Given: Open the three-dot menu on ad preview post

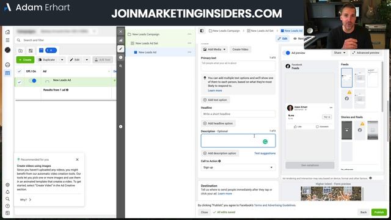Looking at the screenshot, I should pyautogui.click(x=331, y=108).
